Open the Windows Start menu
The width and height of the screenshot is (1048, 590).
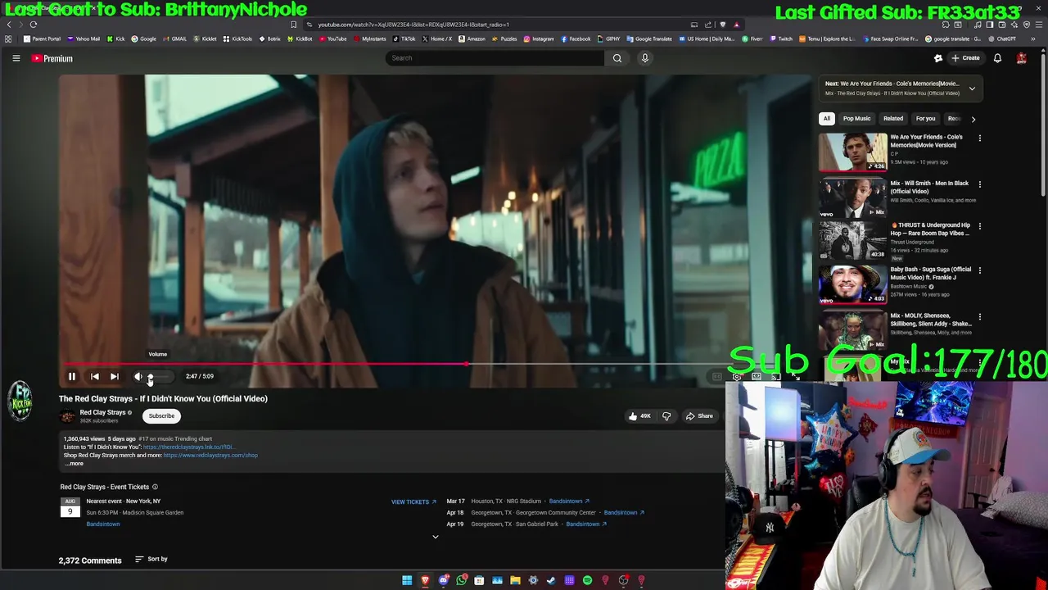(x=407, y=580)
